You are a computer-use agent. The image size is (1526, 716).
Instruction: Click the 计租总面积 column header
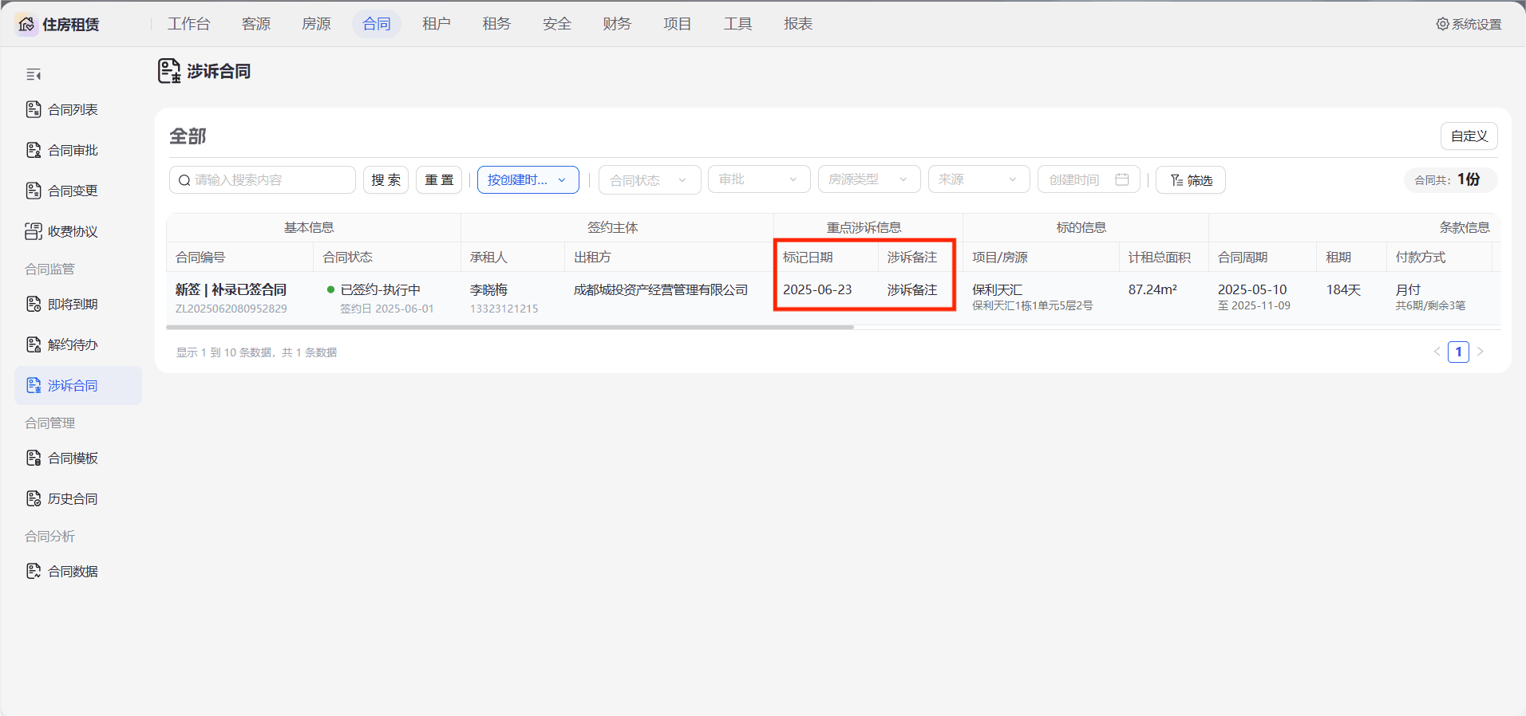[x=1160, y=257]
